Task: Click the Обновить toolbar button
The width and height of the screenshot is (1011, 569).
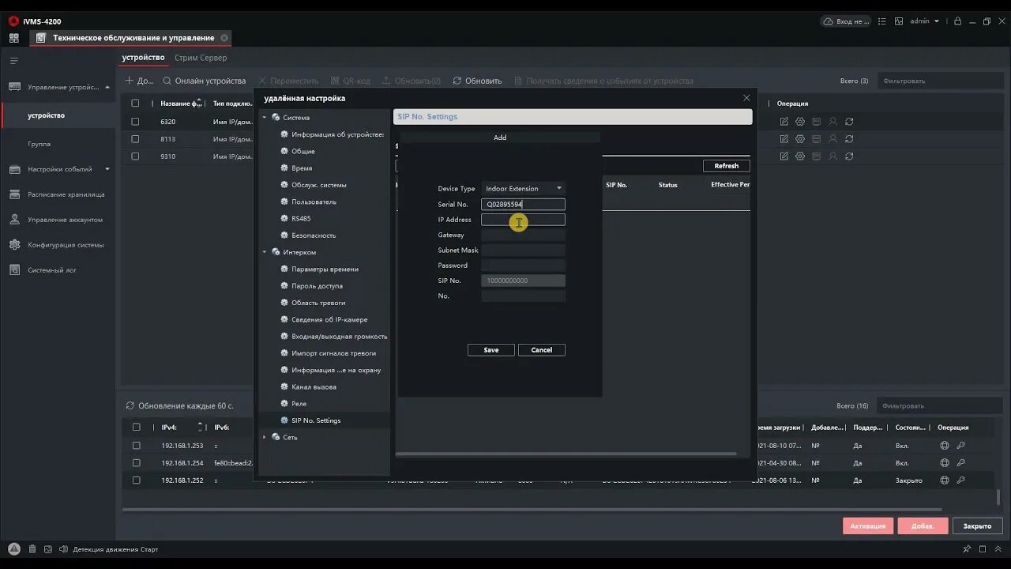Action: [477, 81]
